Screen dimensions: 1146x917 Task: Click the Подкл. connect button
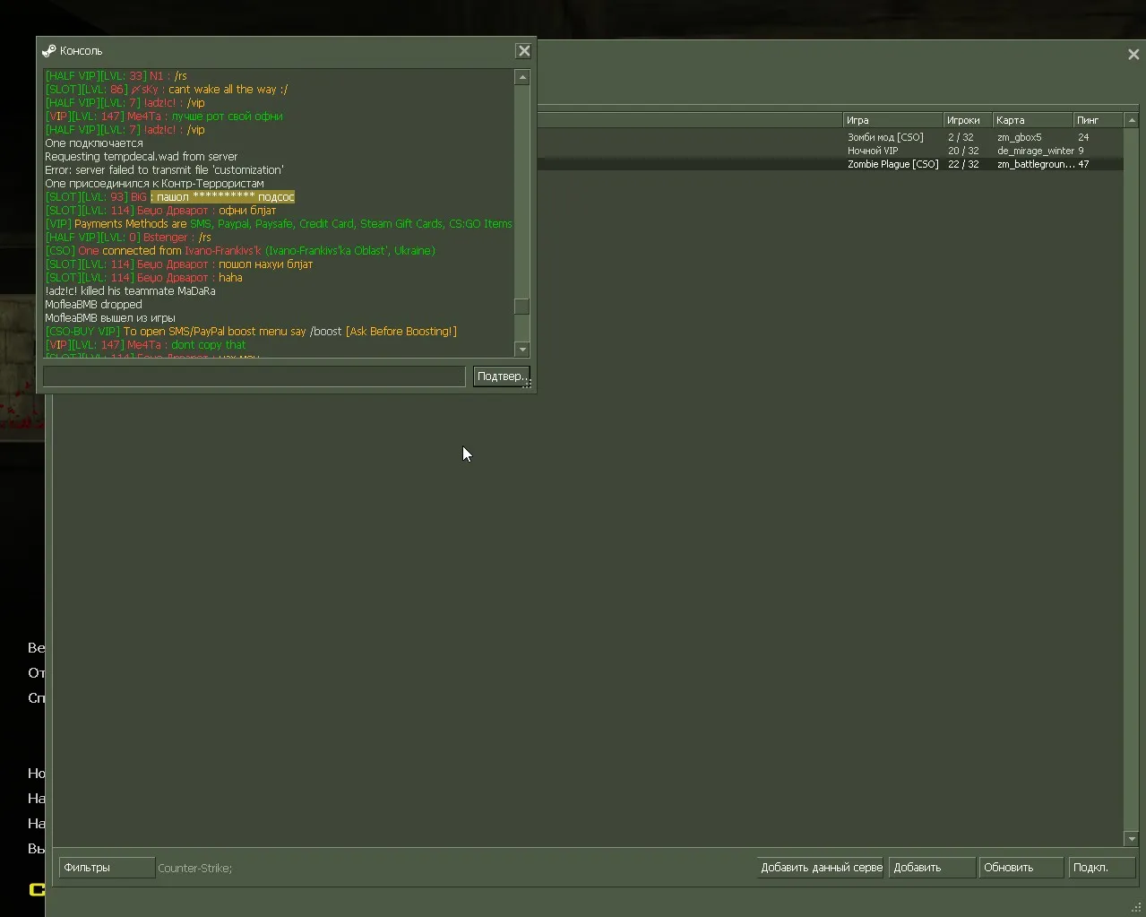pos(1102,868)
